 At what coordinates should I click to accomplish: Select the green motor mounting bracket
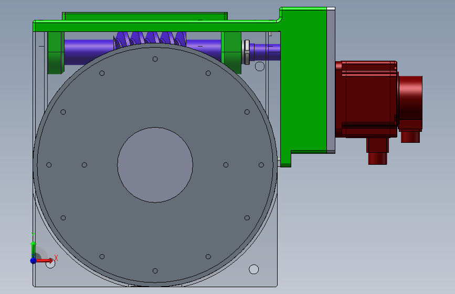pyautogui.click(x=303, y=87)
